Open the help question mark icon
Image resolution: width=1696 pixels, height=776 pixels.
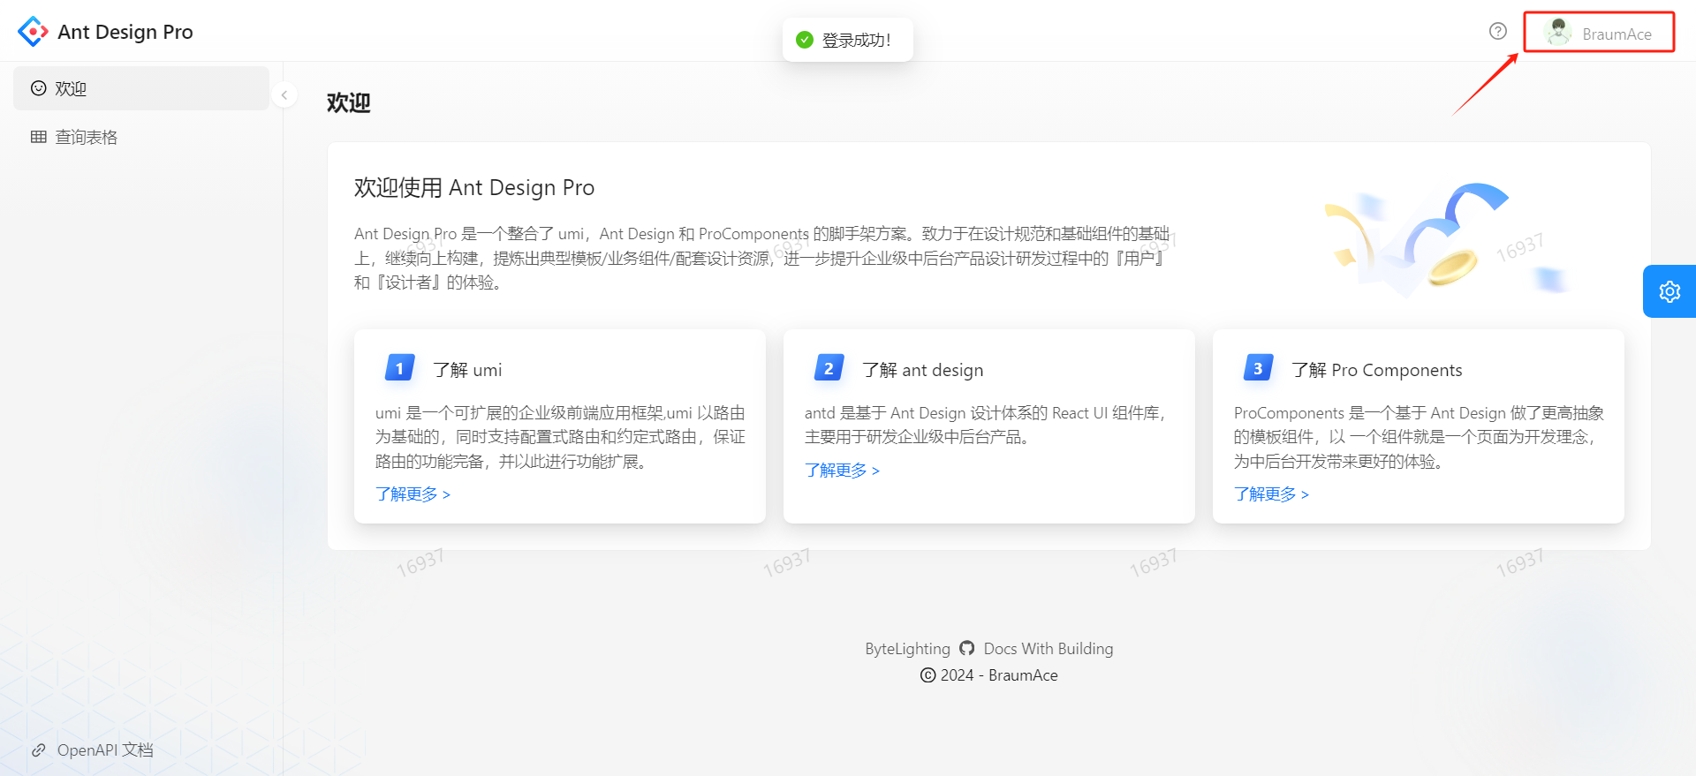(x=1497, y=31)
